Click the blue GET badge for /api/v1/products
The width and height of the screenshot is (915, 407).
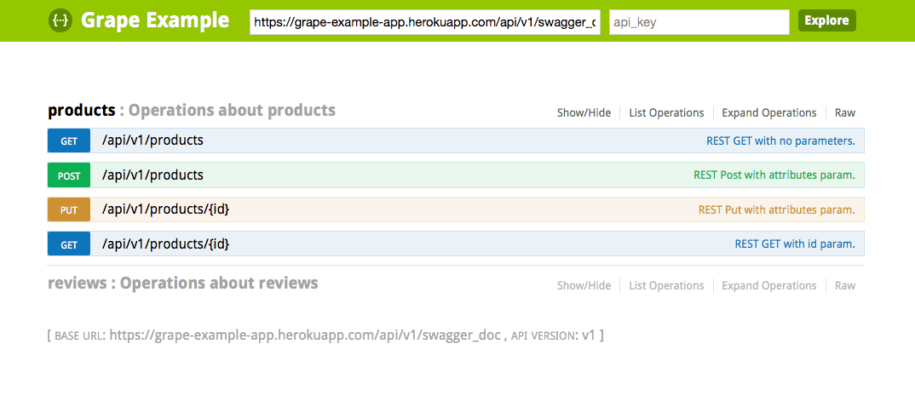pos(69,141)
